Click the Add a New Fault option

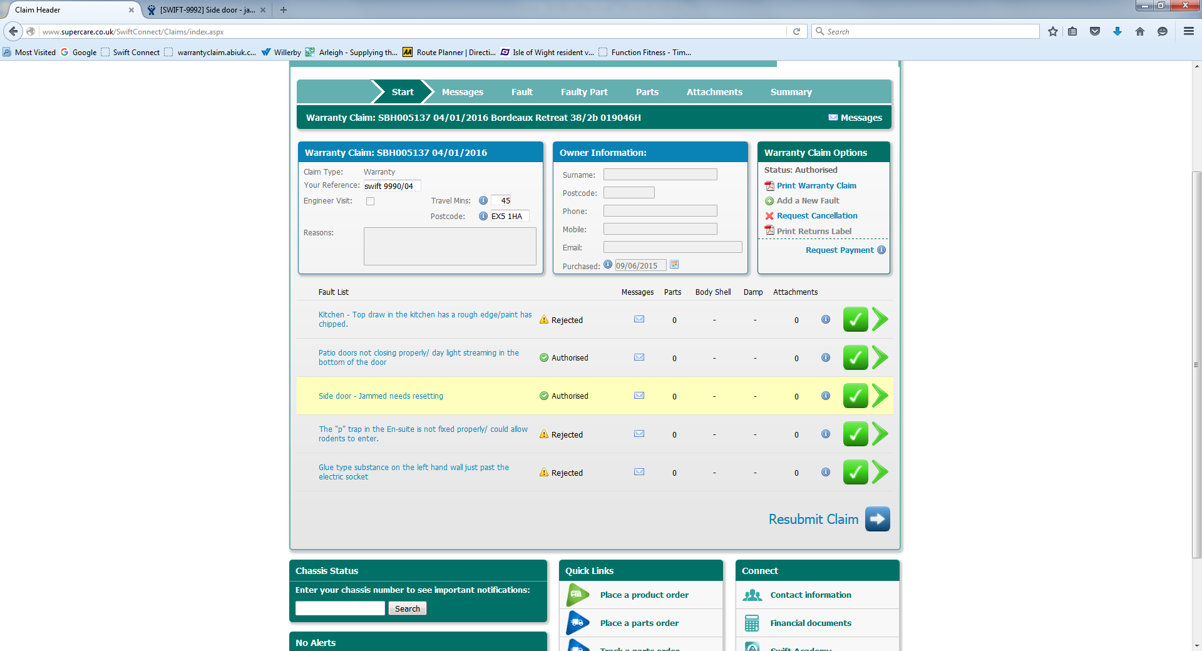coord(808,201)
